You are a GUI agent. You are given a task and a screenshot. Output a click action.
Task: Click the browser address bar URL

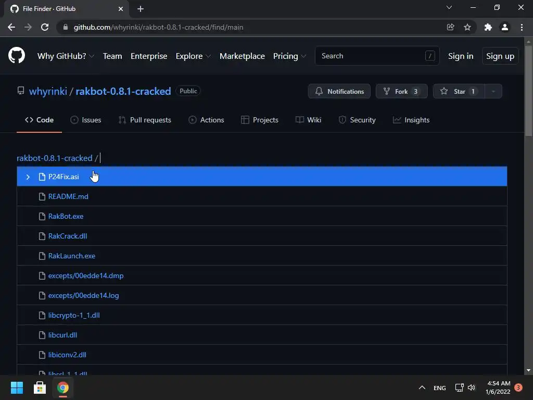coord(158,27)
